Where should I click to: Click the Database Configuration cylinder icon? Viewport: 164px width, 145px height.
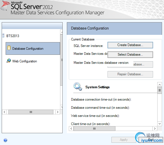pos(9,48)
